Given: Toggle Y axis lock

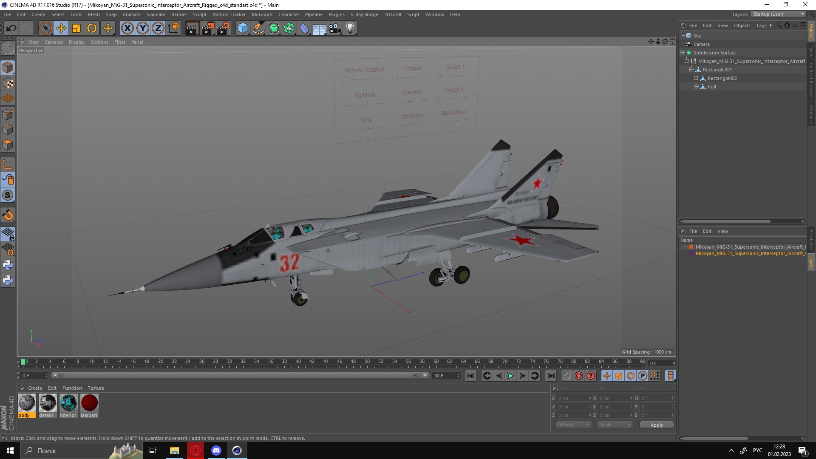Looking at the screenshot, I should coord(143,28).
